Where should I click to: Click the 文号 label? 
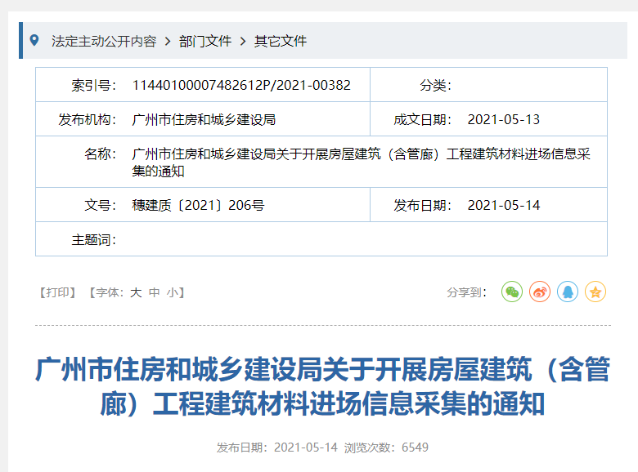coord(101,205)
